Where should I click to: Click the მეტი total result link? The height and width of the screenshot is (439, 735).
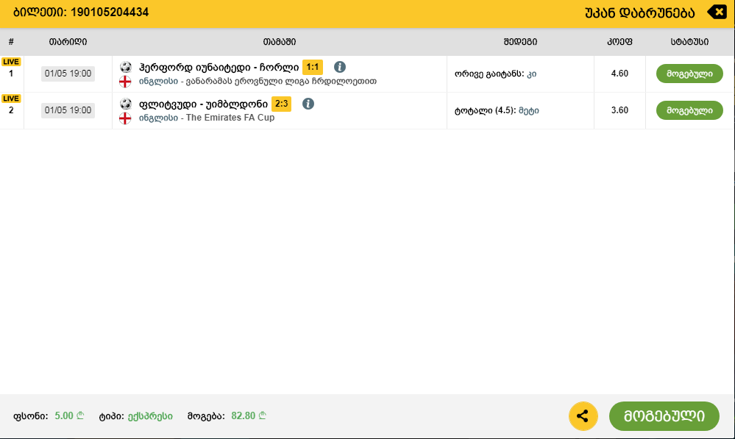[529, 110]
